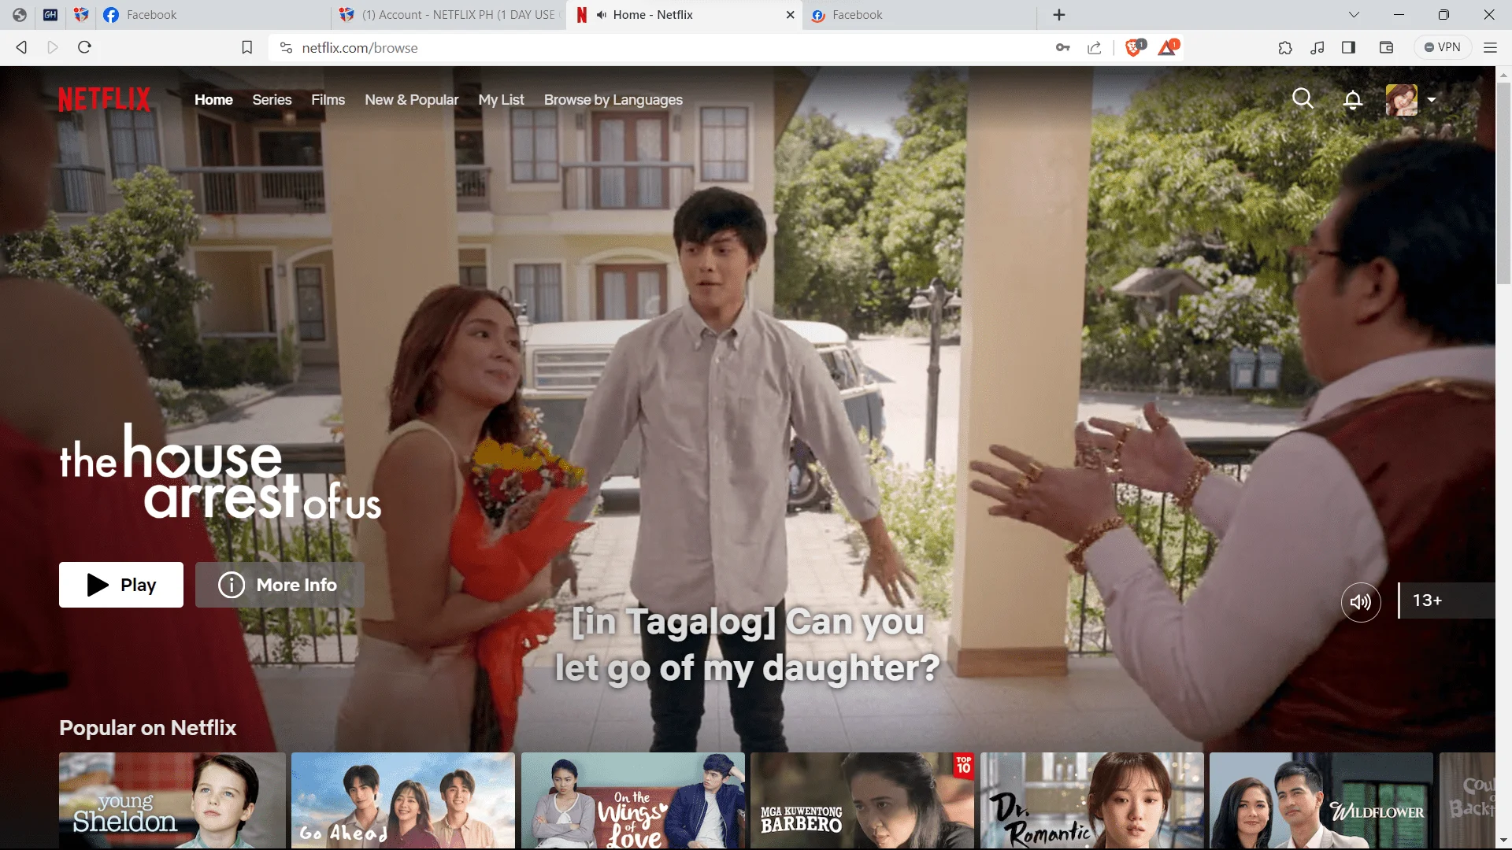
Task: Toggle the VPN button
Action: pos(1442,47)
